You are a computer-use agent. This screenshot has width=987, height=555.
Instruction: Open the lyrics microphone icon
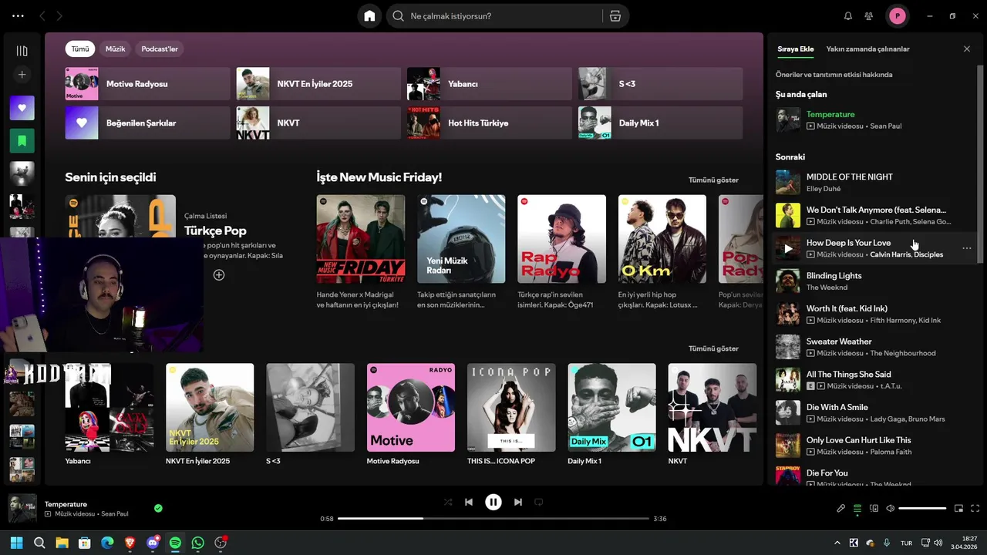pyautogui.click(x=841, y=509)
